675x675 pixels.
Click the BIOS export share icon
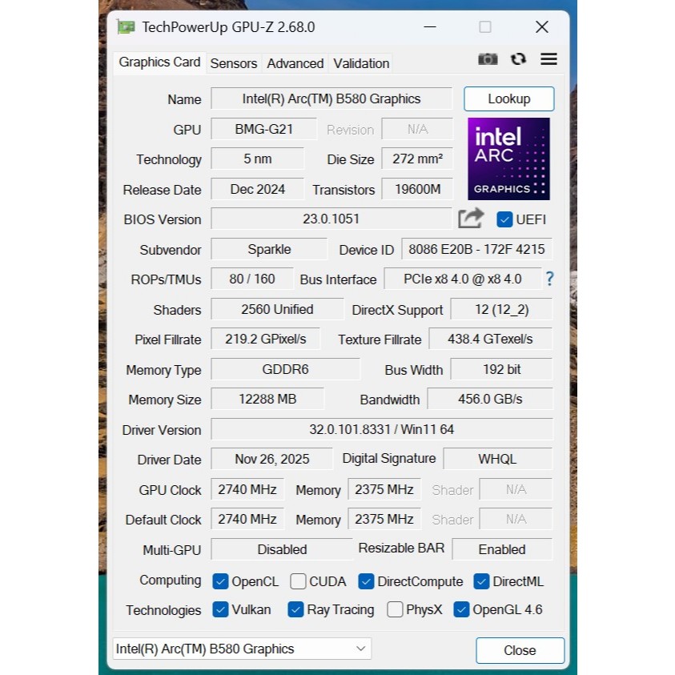(471, 219)
